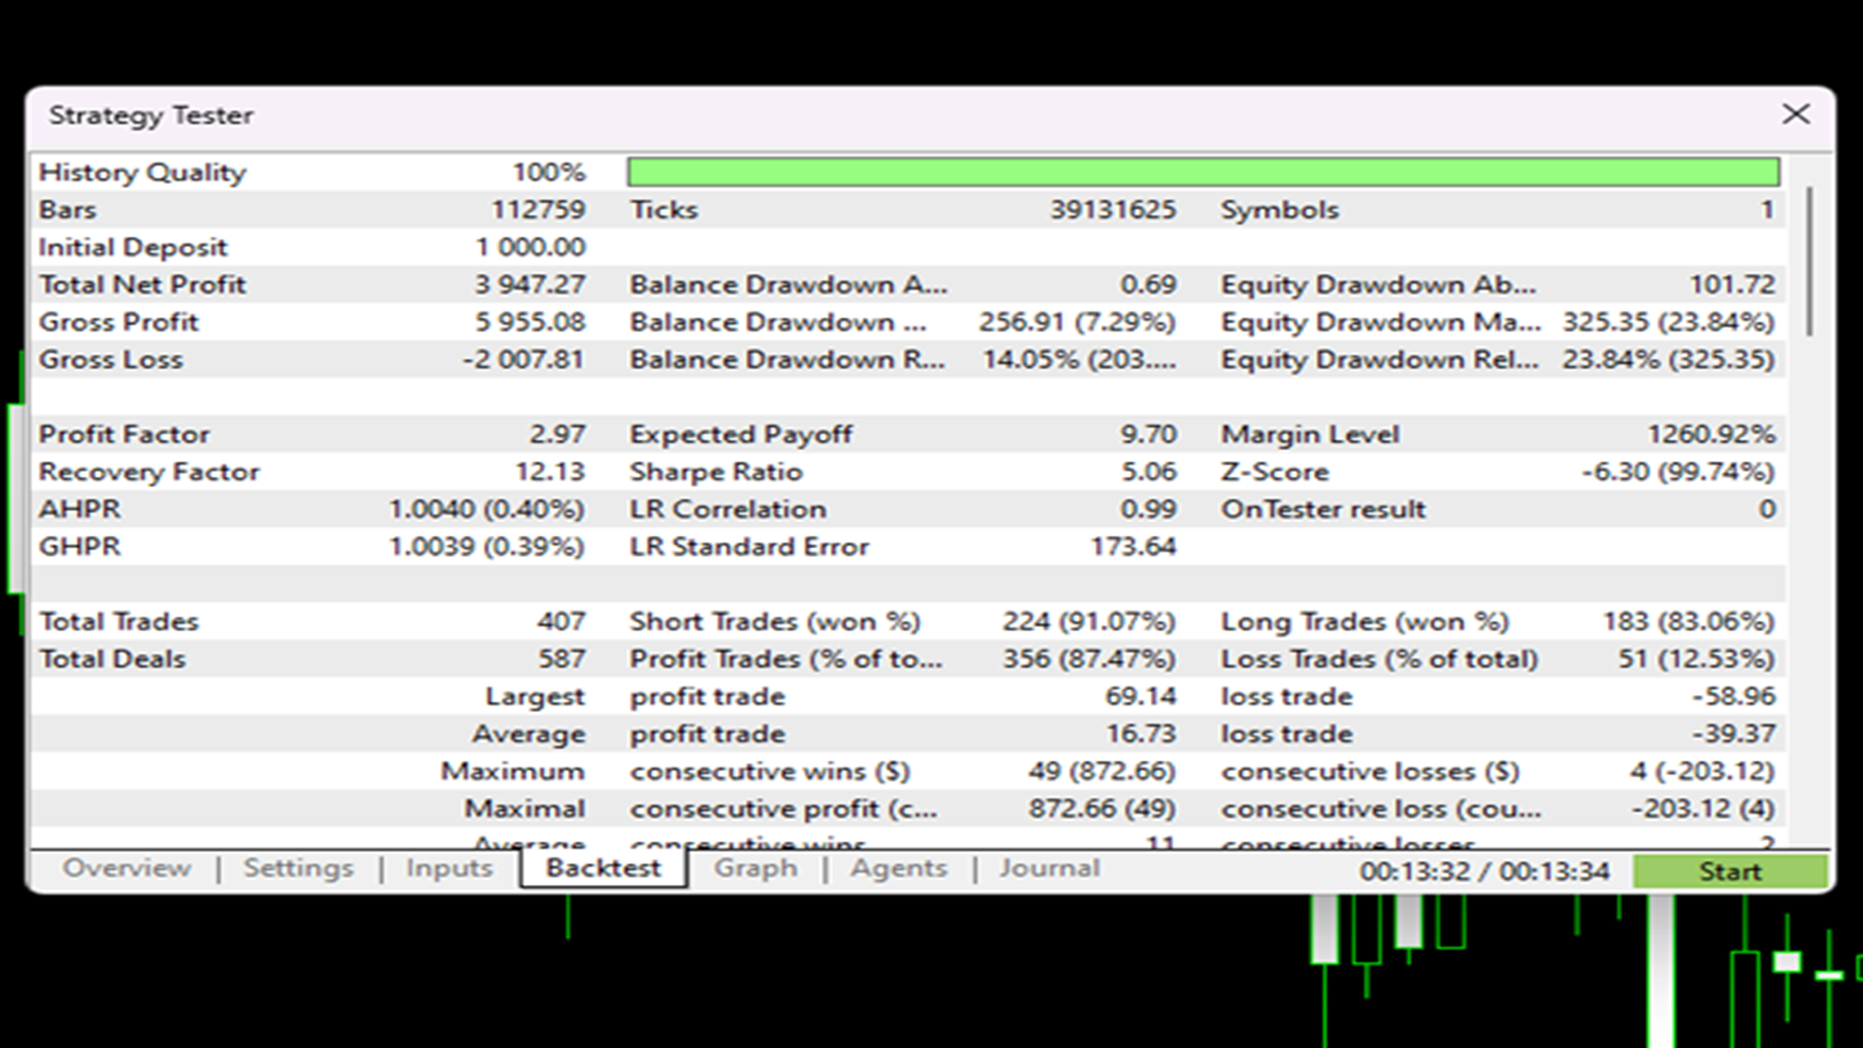Click the Profit Factor value 2.97
Image resolution: width=1863 pixels, height=1048 pixels.
tap(557, 434)
